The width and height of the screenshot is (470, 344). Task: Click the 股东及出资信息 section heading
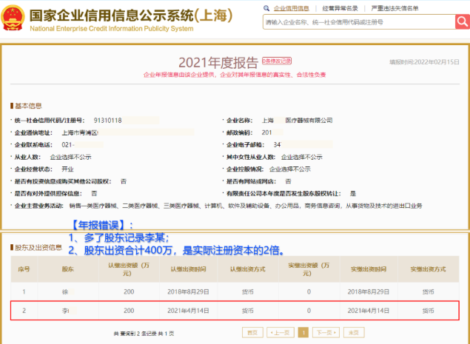tap(38, 248)
